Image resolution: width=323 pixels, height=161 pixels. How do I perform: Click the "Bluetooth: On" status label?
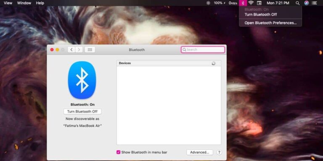coord(82,104)
